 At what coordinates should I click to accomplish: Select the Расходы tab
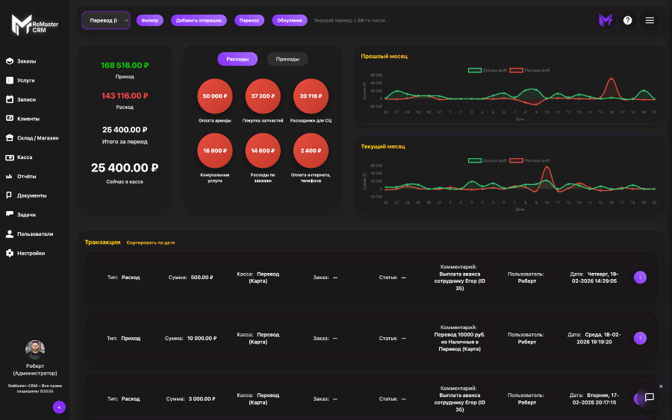click(x=237, y=59)
